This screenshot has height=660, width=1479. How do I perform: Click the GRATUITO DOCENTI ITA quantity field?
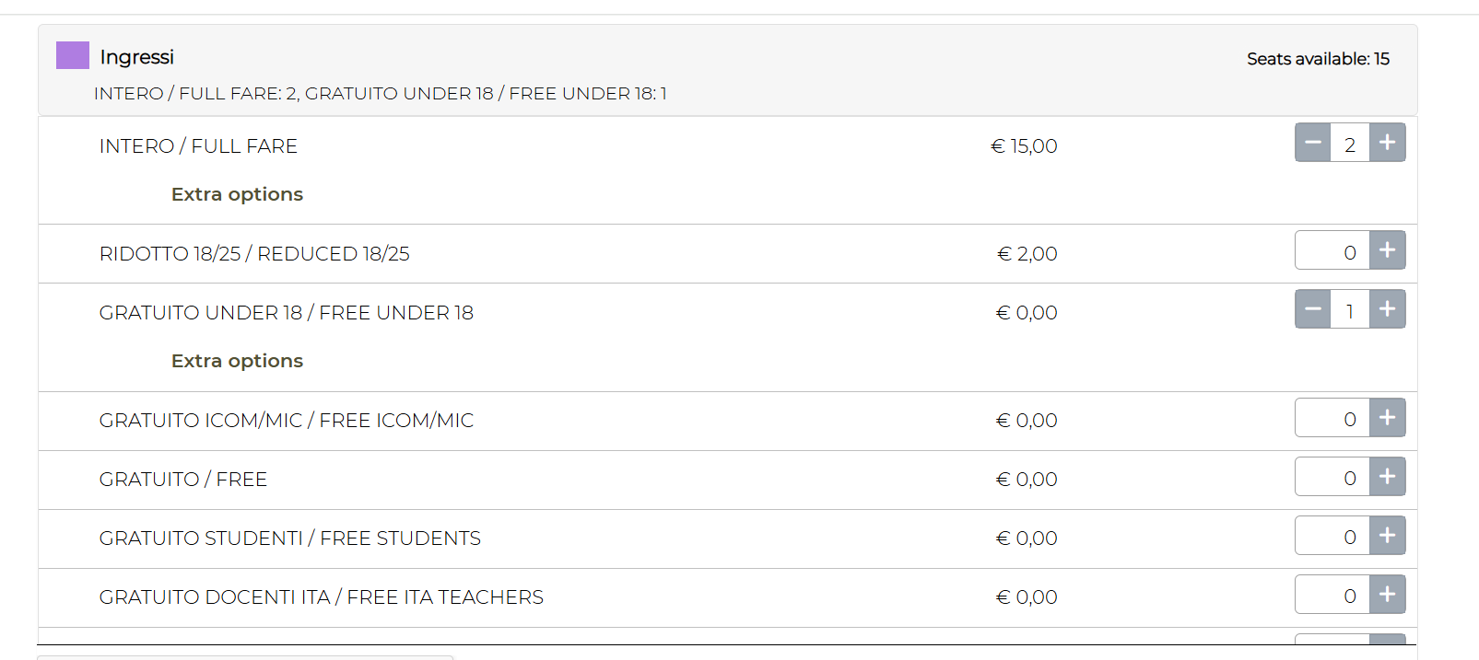click(x=1332, y=596)
